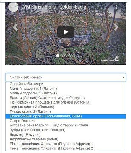Select the first carousel indicator dot
Screen dimensions: 131x153
[58, 56]
